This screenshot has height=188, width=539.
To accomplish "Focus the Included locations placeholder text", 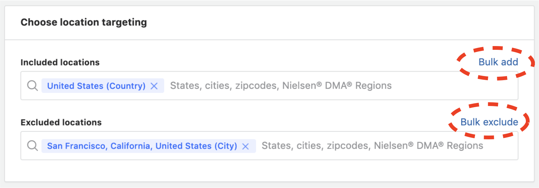I will (x=280, y=86).
